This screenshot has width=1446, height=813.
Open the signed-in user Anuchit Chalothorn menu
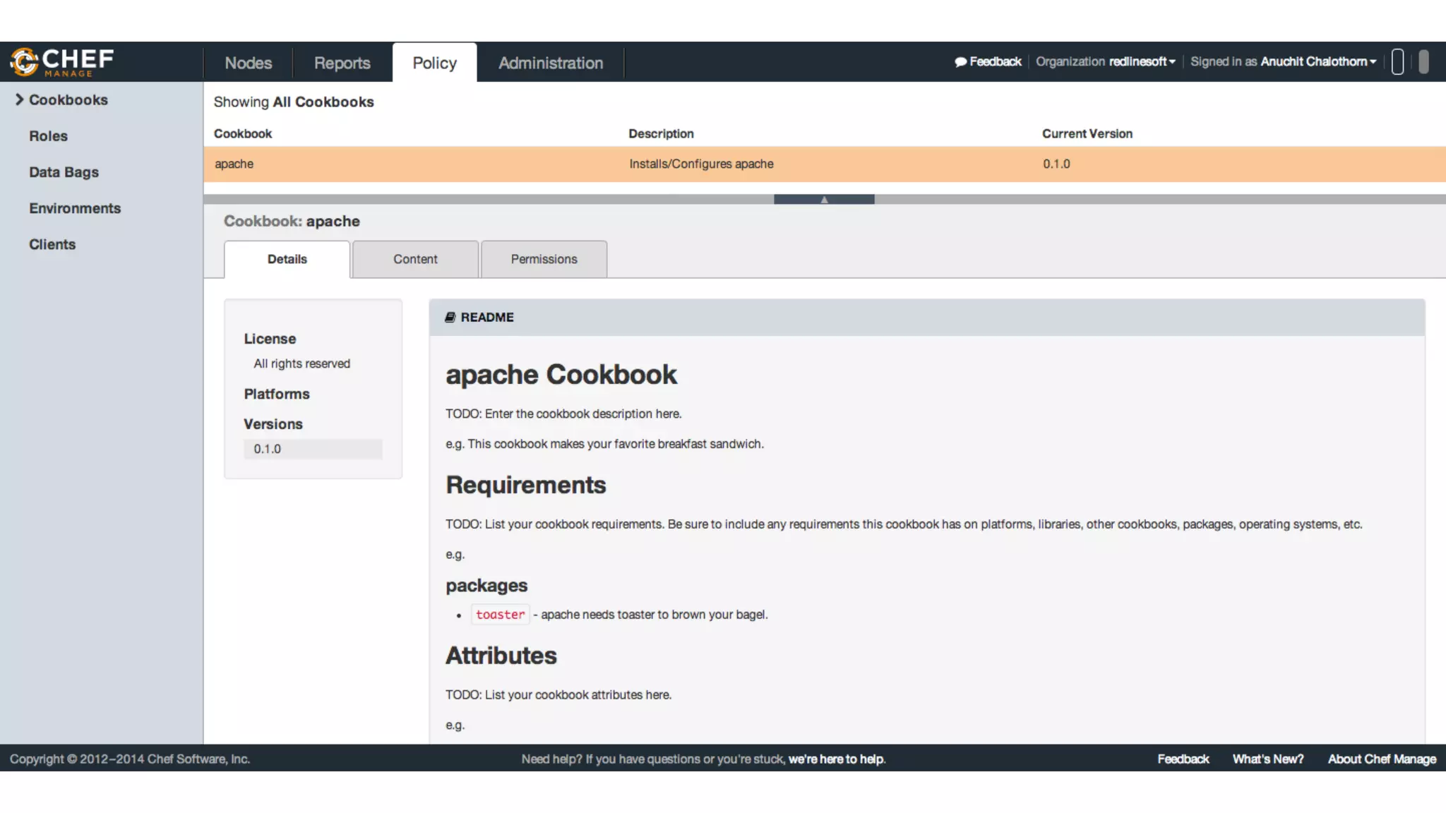click(1318, 62)
